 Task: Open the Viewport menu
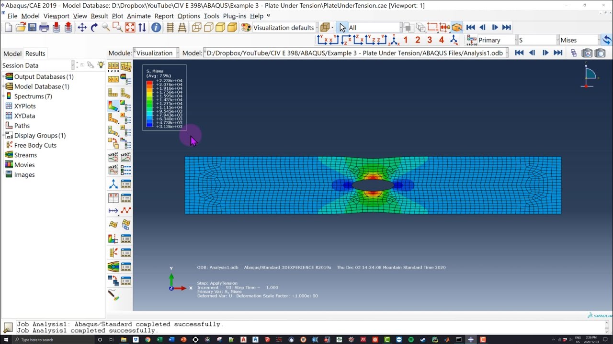click(x=57, y=16)
